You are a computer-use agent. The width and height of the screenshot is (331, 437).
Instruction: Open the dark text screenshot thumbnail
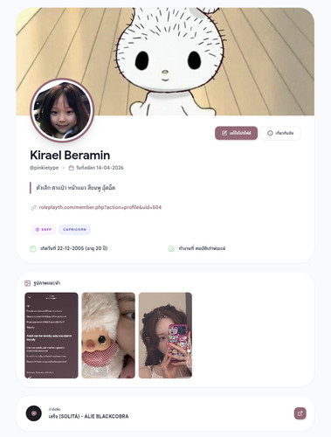pos(52,336)
